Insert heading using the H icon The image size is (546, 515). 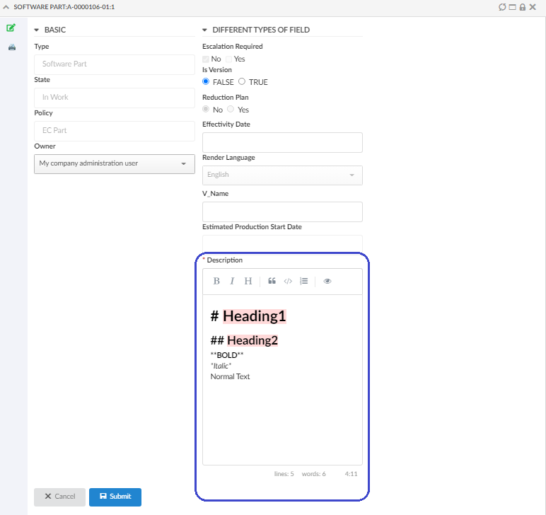click(x=248, y=281)
